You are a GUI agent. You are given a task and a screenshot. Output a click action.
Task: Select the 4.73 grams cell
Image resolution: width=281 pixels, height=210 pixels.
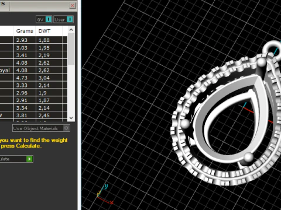25,78
